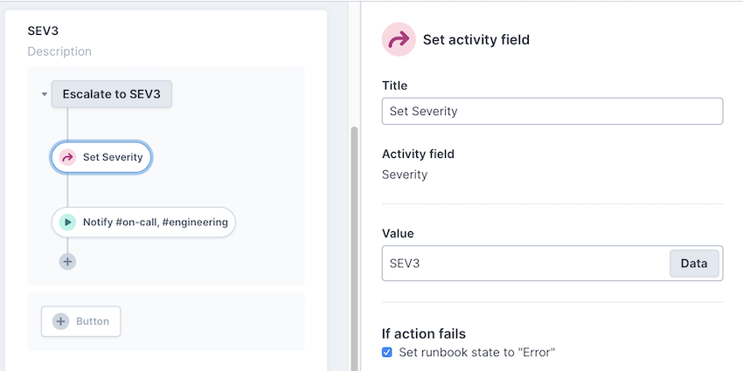This screenshot has height=371, width=743.
Task: Click the green play icon on Notify step
Action: [x=67, y=223]
